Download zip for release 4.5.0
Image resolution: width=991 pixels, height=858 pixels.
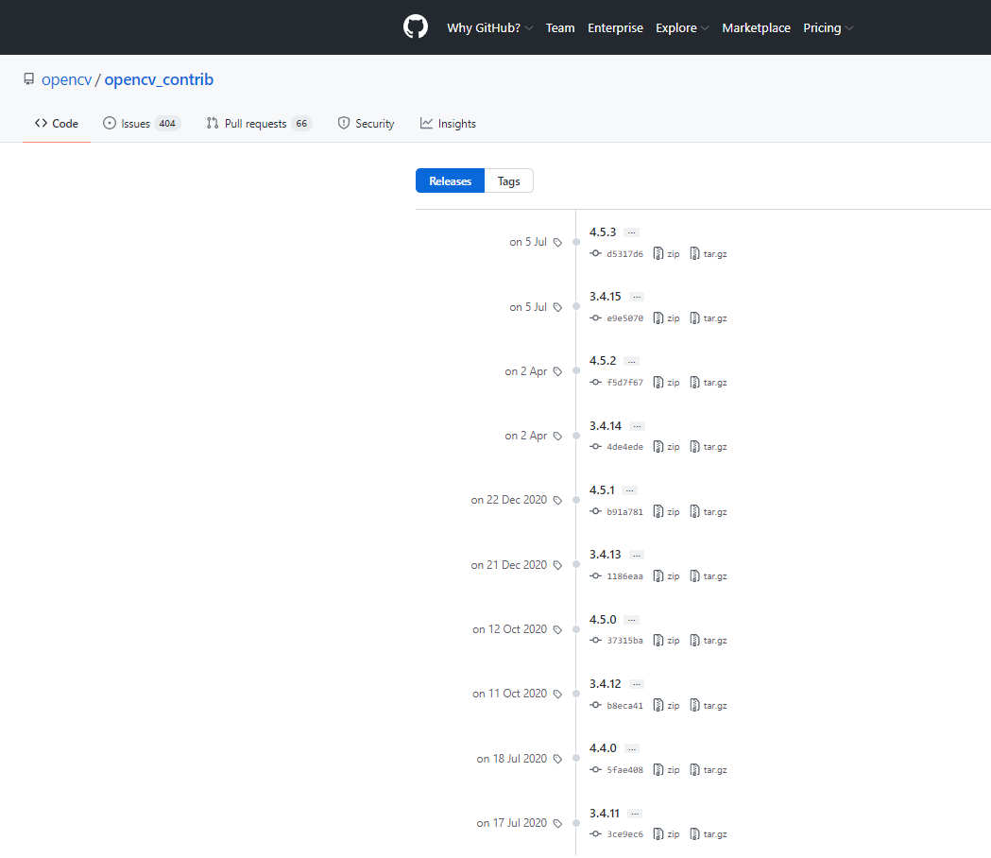point(667,641)
